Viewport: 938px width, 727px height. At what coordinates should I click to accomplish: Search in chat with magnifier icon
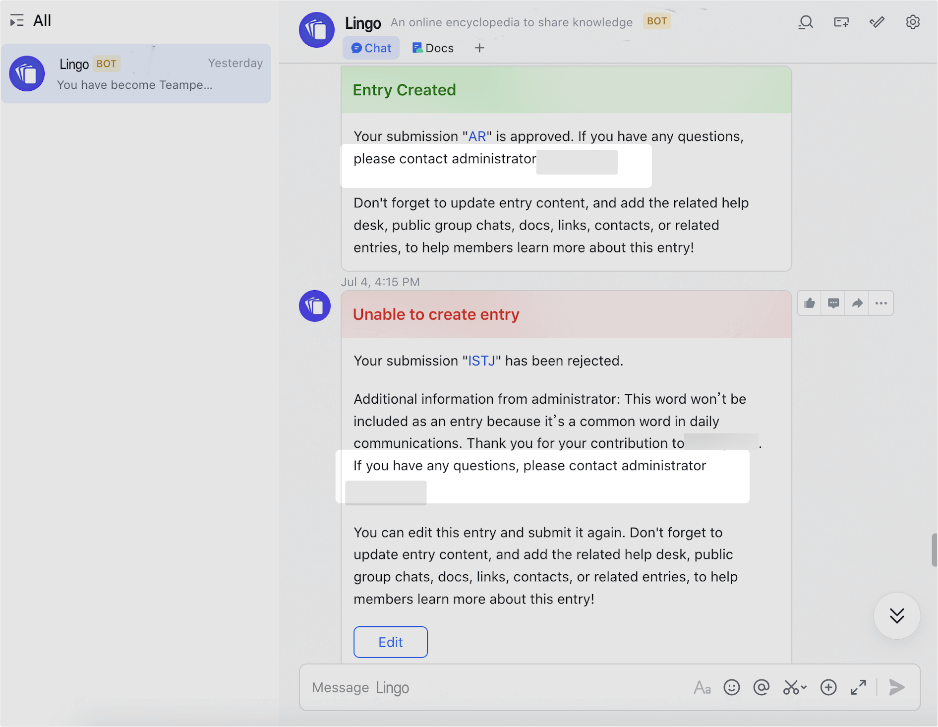[x=806, y=22]
